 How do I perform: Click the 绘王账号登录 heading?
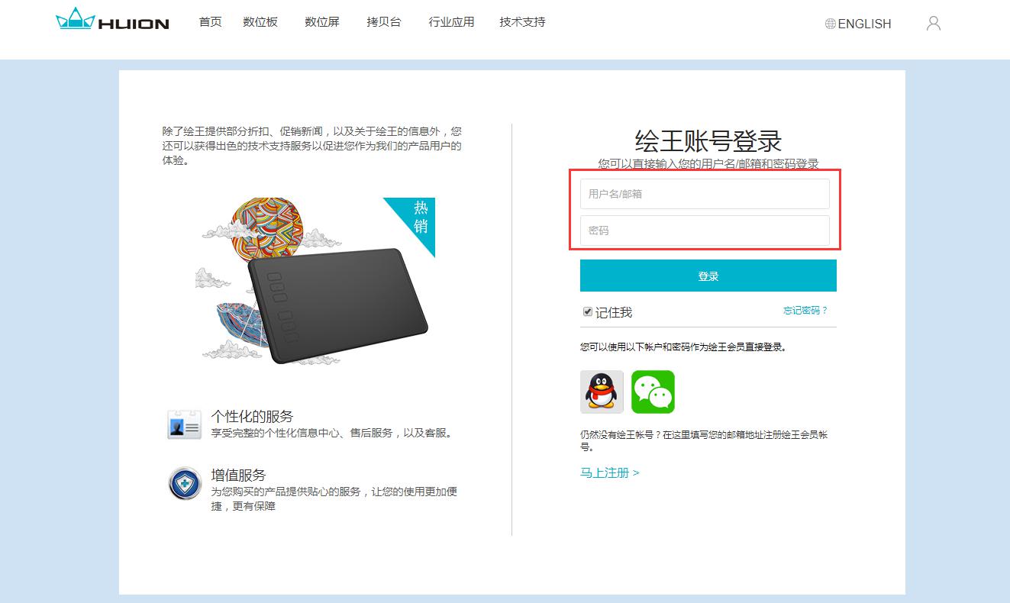708,141
